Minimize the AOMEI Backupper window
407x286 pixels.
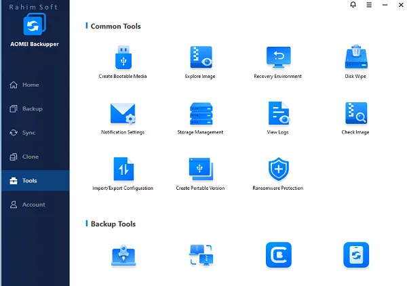(385, 5)
